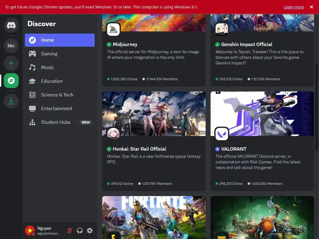Click the Nguyen user avatar
Screen dimensions: 319x239
(x=30, y=231)
